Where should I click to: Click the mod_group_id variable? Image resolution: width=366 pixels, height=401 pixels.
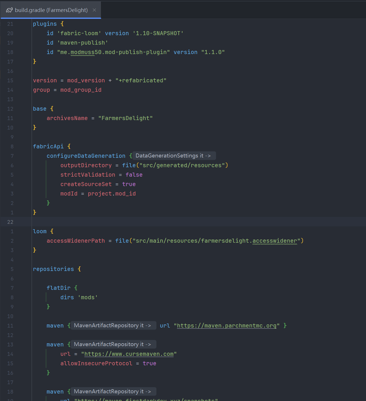[x=81, y=90]
